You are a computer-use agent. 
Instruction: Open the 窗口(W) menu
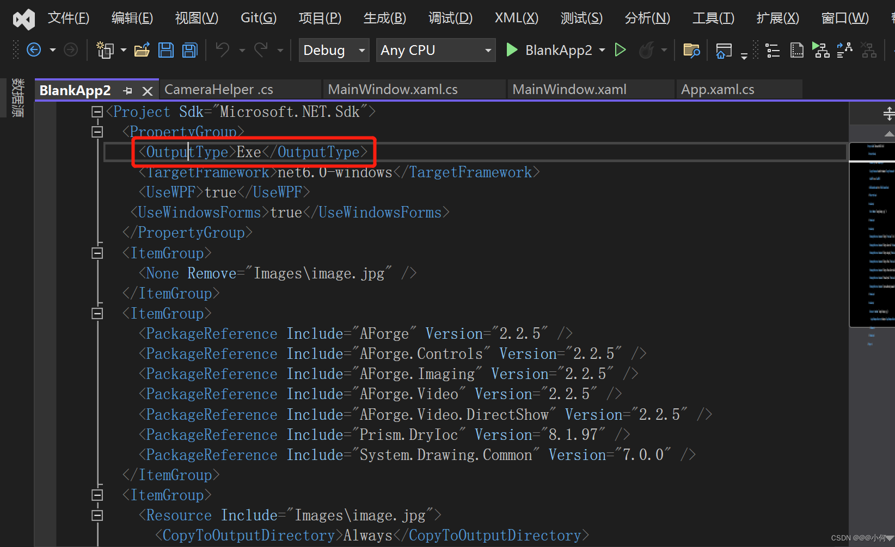point(845,18)
